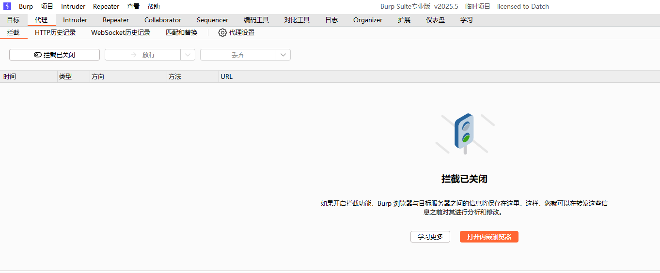Open the Repeater menu in menu bar
This screenshot has height=273, width=660.
click(x=106, y=6)
